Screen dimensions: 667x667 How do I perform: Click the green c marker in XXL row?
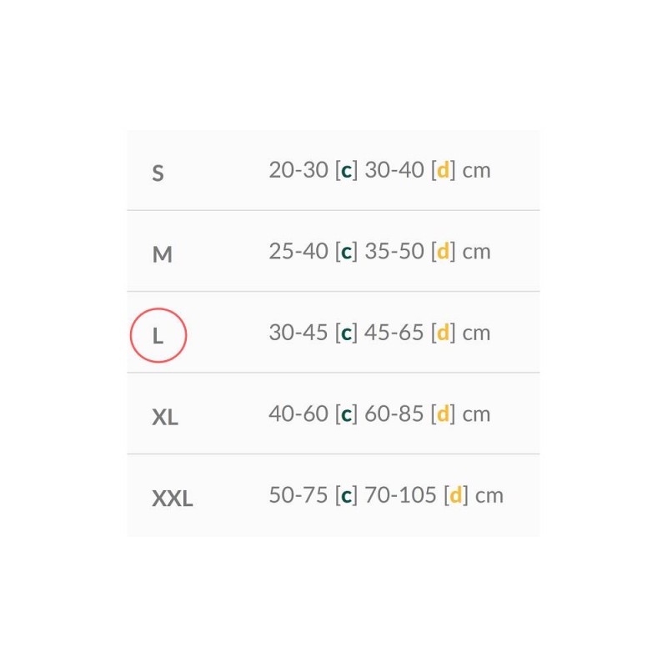tap(346, 496)
